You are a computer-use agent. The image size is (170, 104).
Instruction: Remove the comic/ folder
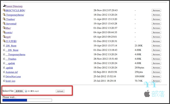[156, 32]
